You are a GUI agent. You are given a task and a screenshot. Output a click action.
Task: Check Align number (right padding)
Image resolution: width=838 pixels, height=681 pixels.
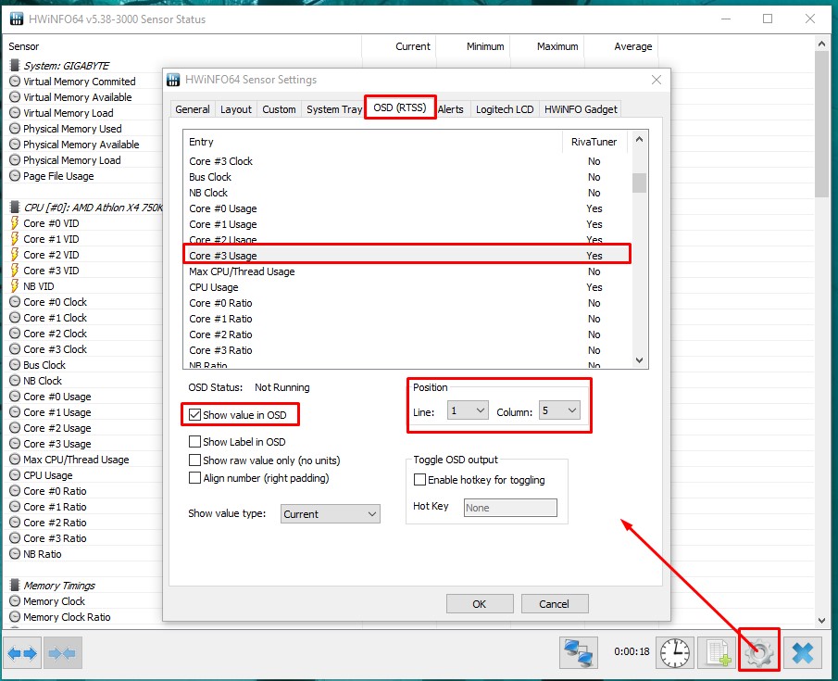(x=195, y=478)
